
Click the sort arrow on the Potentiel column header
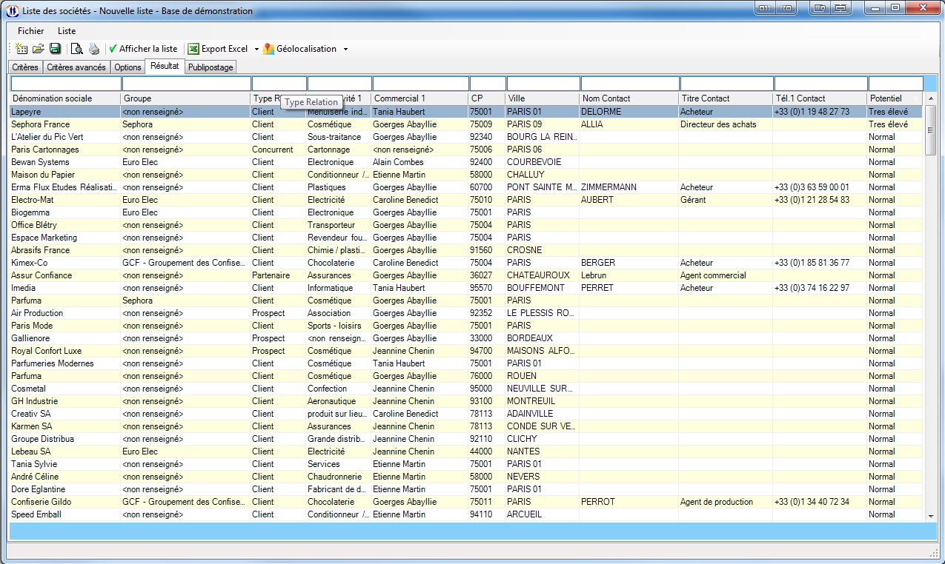(x=916, y=98)
